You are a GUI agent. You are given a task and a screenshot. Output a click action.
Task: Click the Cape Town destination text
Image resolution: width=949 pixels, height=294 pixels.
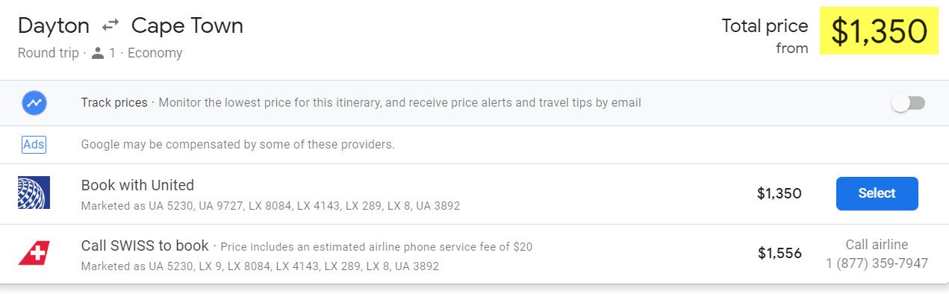click(x=187, y=26)
